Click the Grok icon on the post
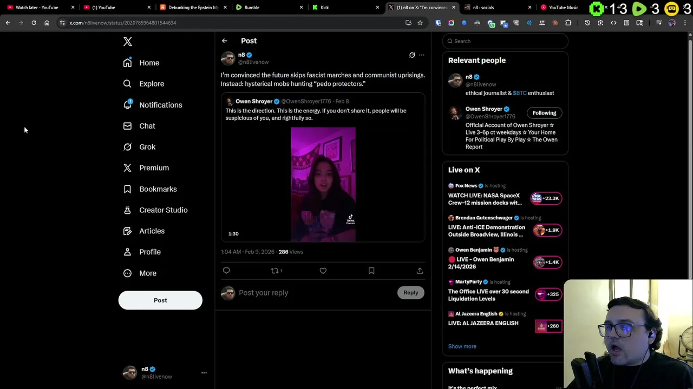This screenshot has width=693, height=389. [x=412, y=55]
